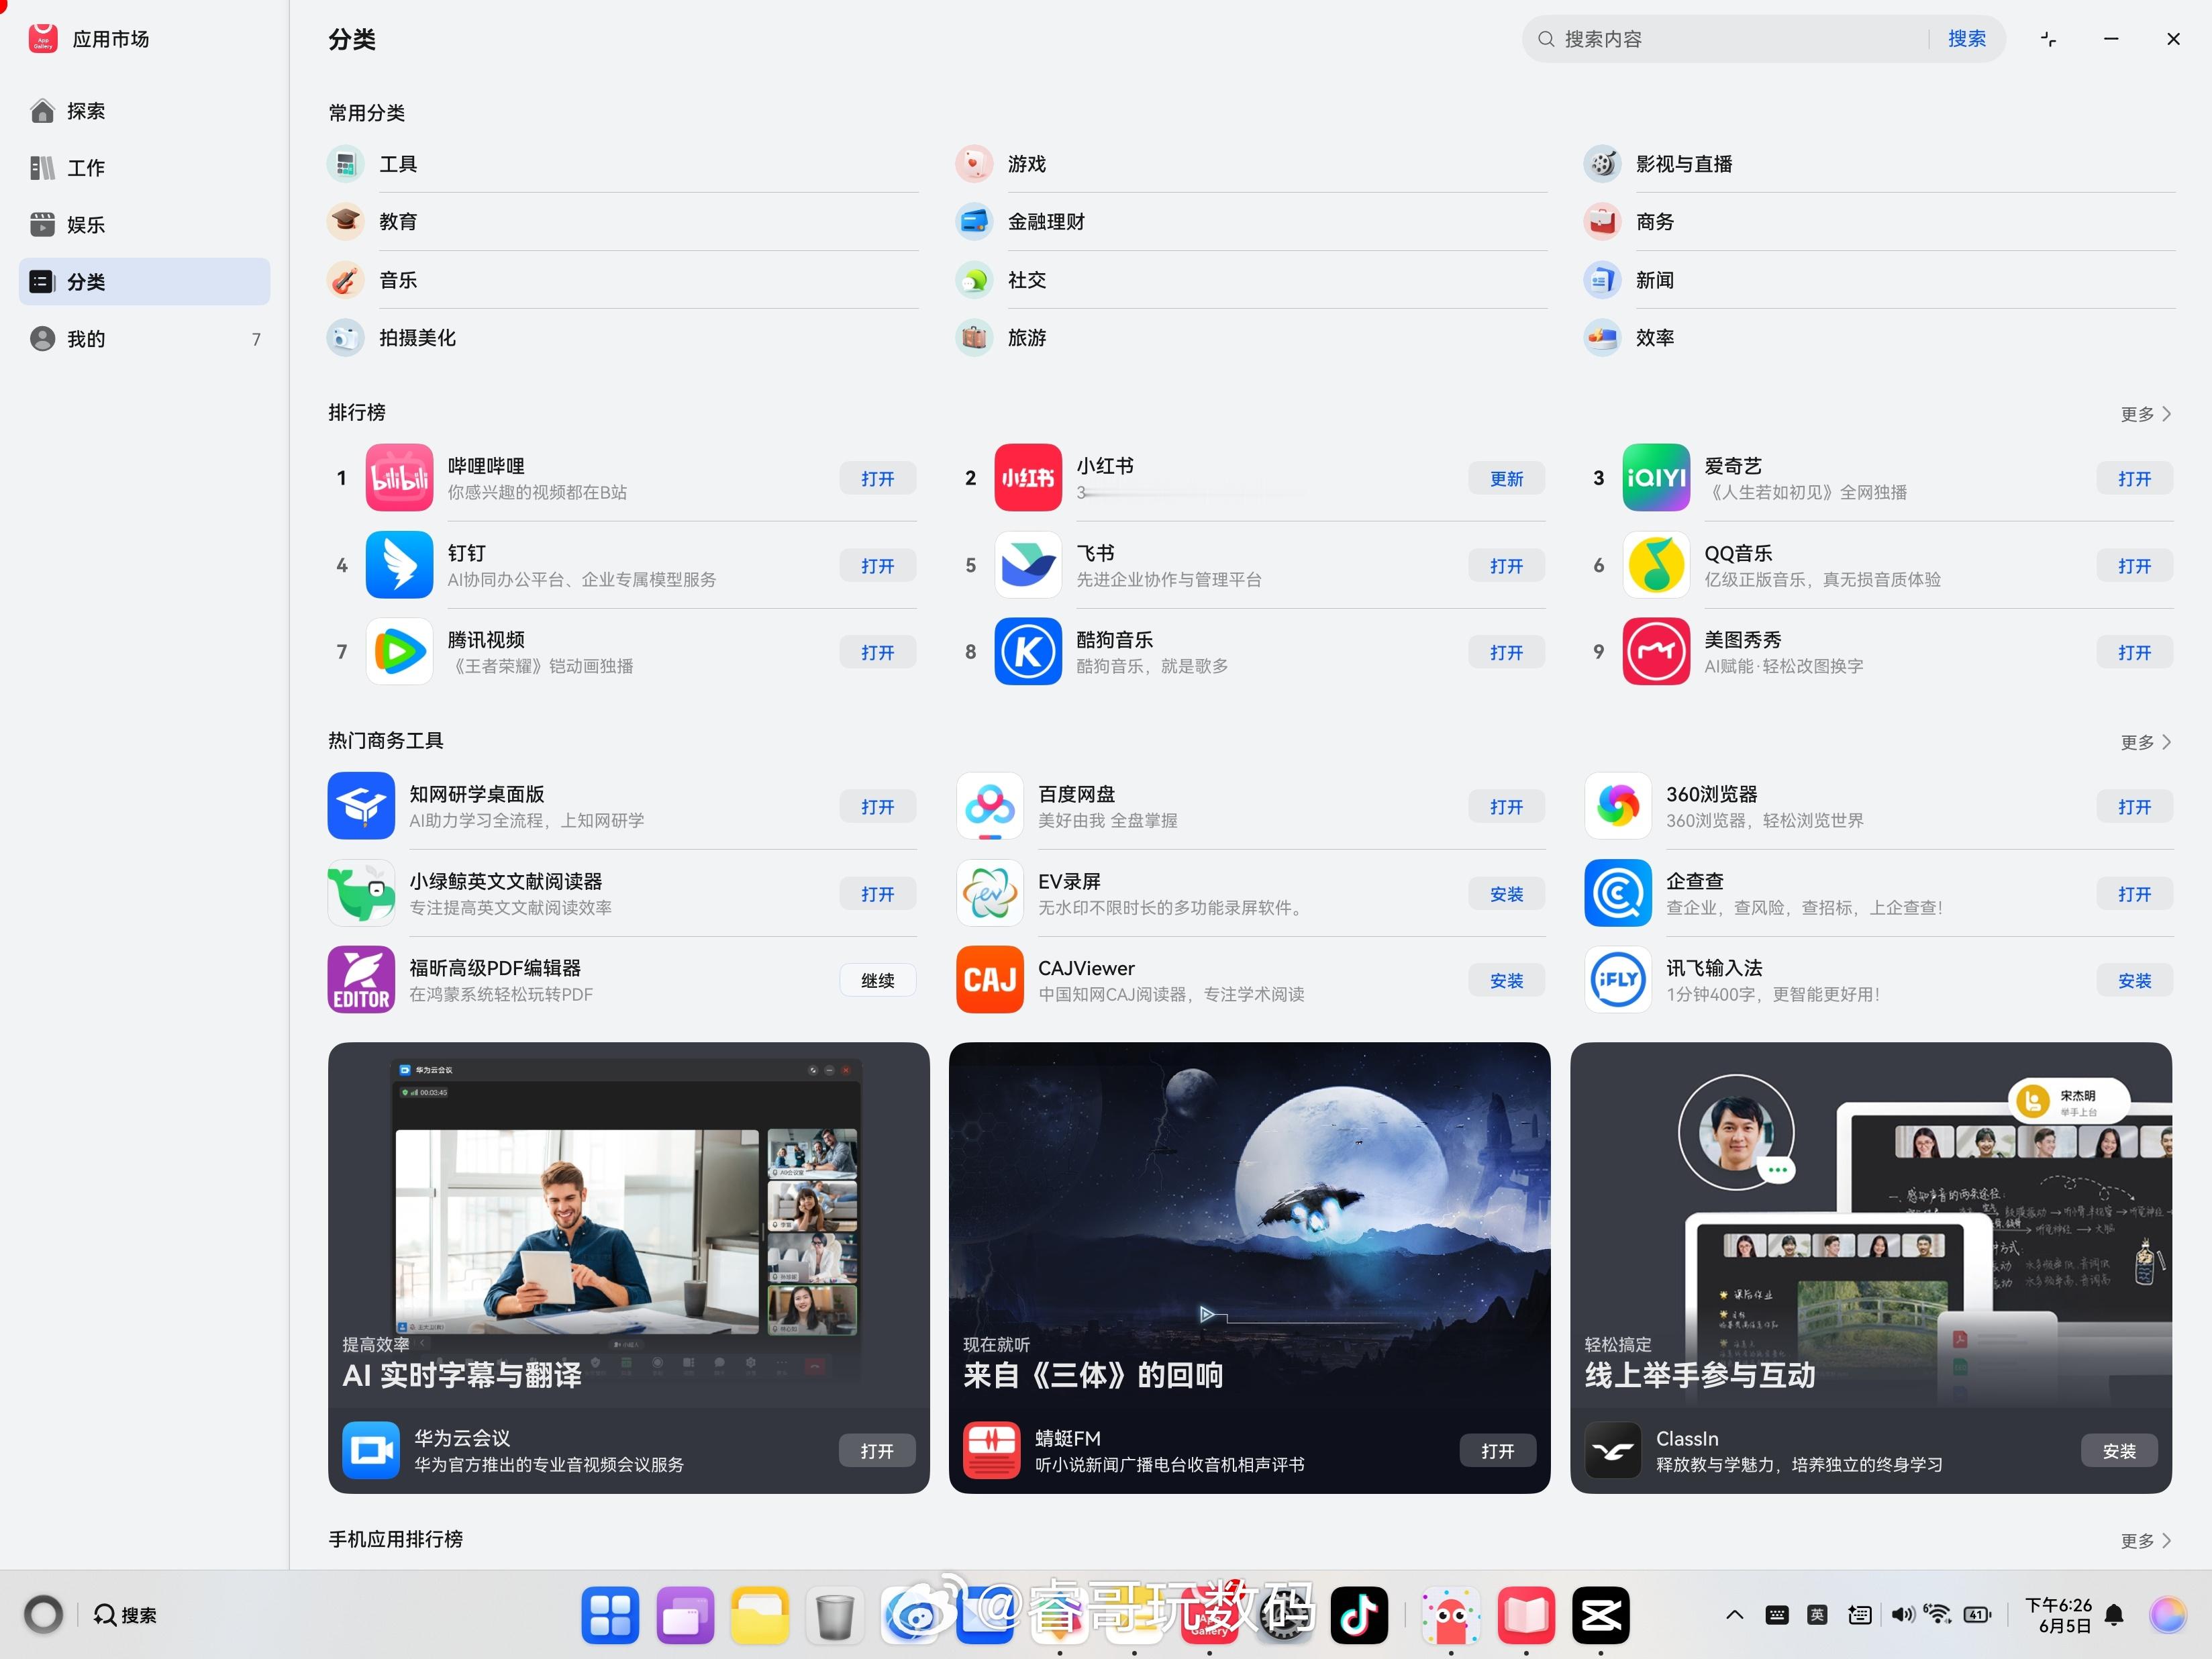Open the 工具 category

click(x=622, y=164)
